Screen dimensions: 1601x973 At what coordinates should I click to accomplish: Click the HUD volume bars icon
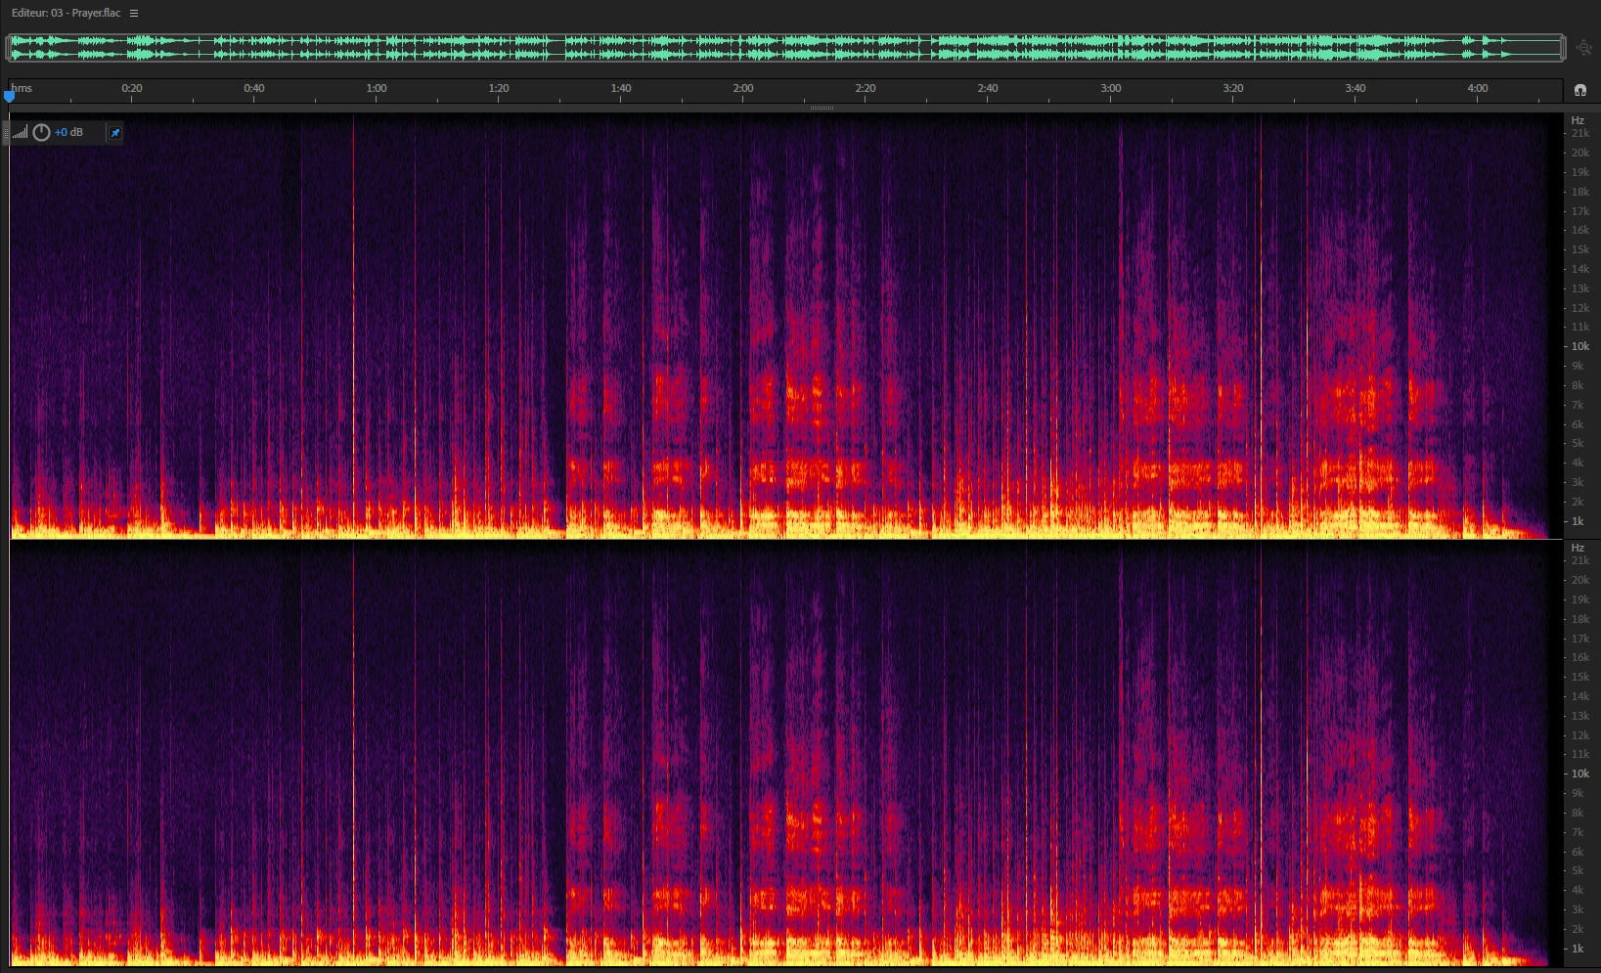click(x=21, y=132)
